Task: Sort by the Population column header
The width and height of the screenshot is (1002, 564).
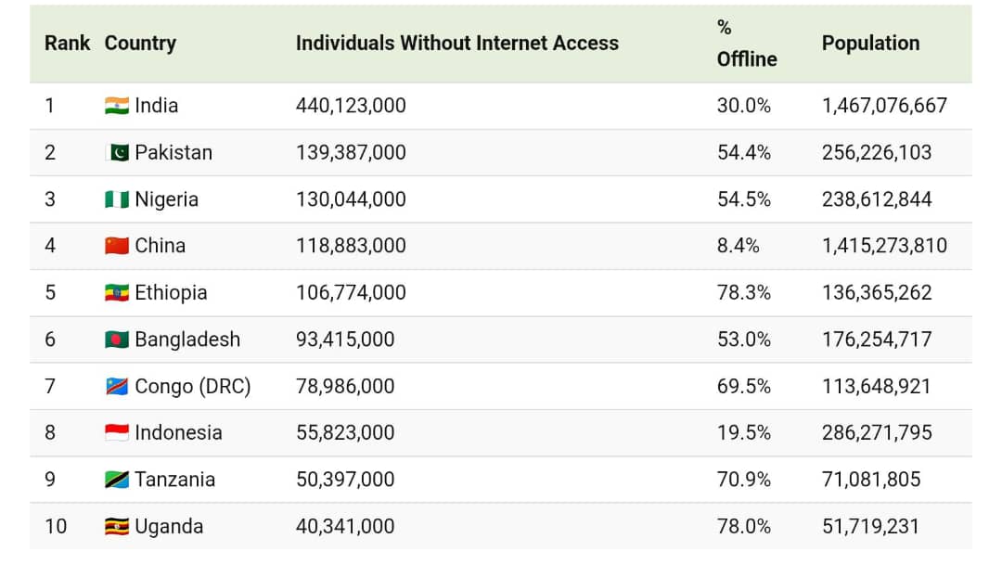Action: [x=870, y=44]
